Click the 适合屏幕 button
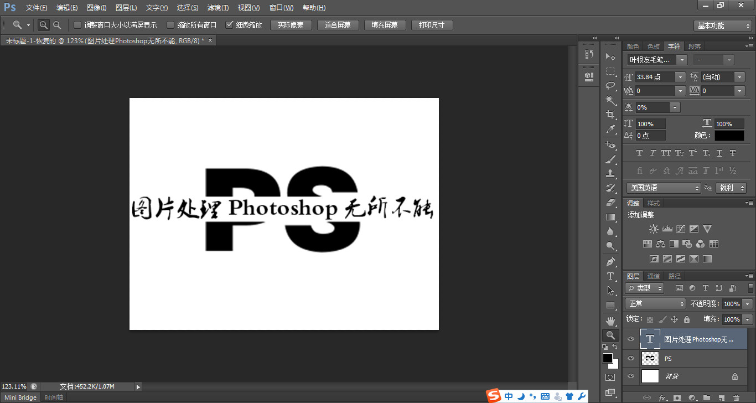This screenshot has width=756, height=403. coord(338,25)
